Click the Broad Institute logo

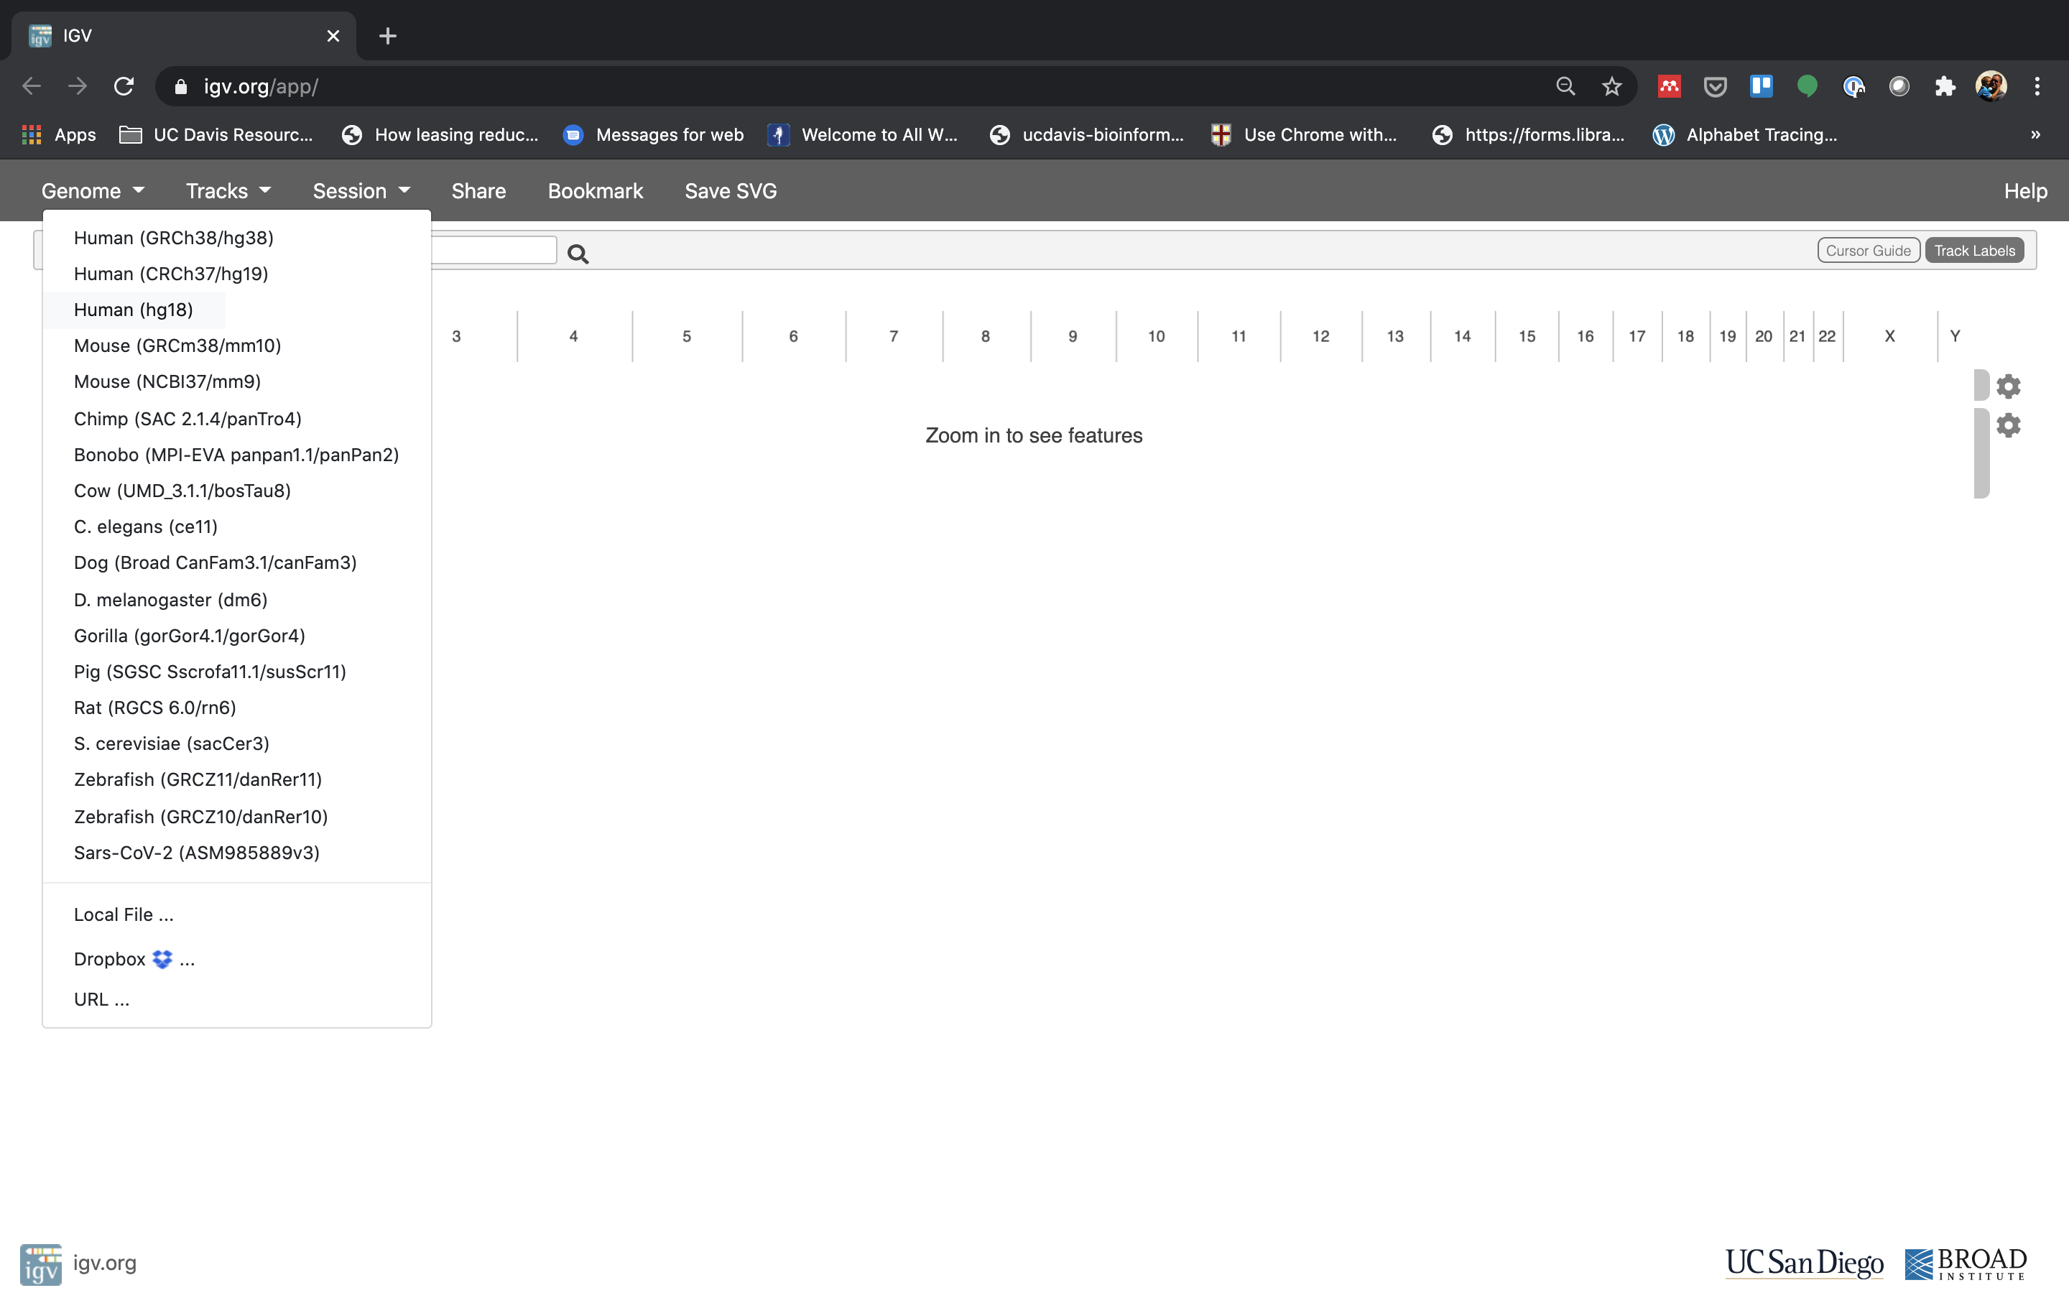tap(1966, 1264)
